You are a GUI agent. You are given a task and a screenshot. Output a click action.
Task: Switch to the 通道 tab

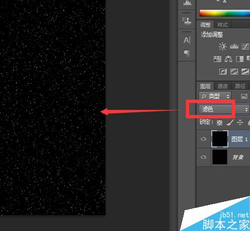click(x=222, y=86)
